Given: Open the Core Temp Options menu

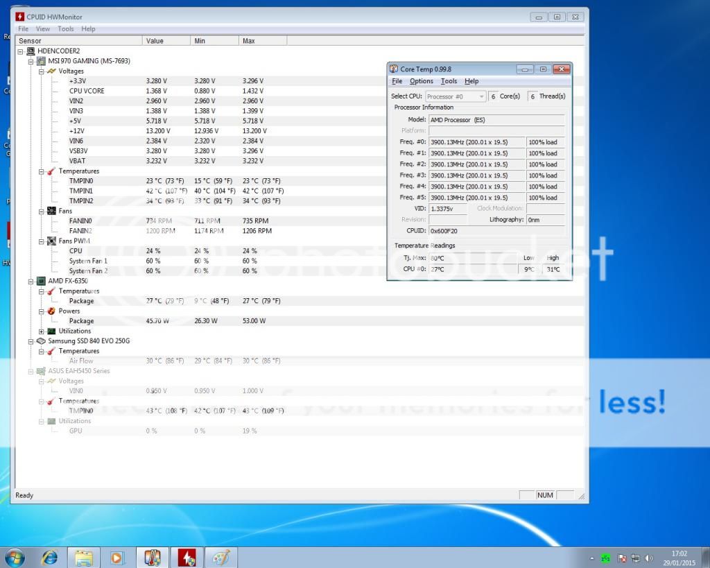Looking at the screenshot, I should pyautogui.click(x=422, y=81).
